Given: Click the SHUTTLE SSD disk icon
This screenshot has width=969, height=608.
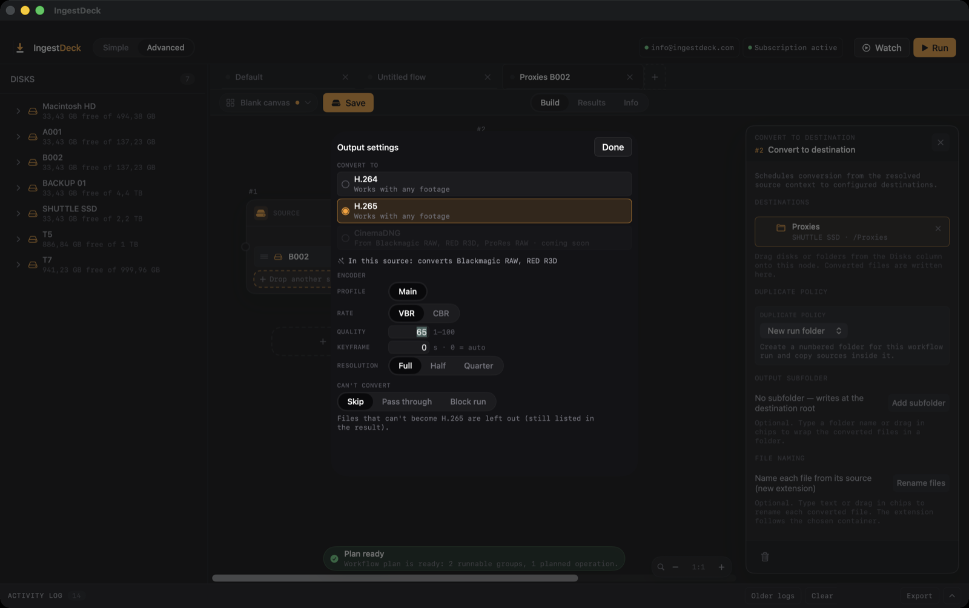Looking at the screenshot, I should click(33, 214).
